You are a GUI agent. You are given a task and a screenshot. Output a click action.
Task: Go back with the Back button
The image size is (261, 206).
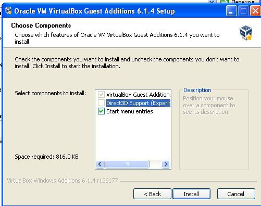pyautogui.click(x=152, y=194)
